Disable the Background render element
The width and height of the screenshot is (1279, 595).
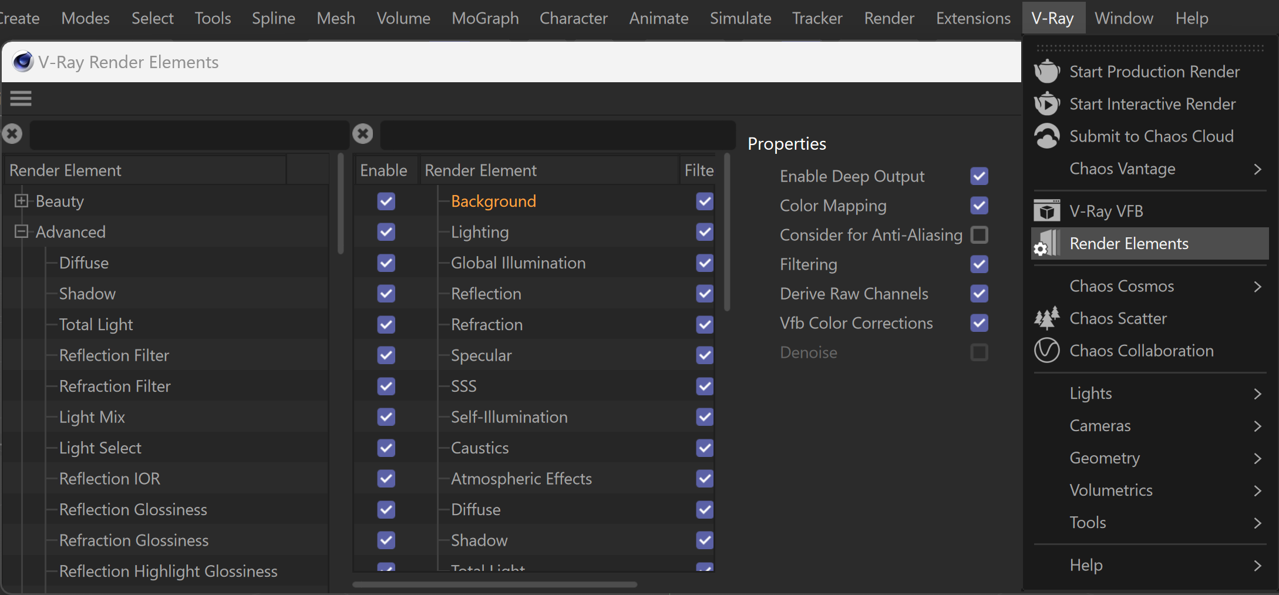pyautogui.click(x=386, y=201)
